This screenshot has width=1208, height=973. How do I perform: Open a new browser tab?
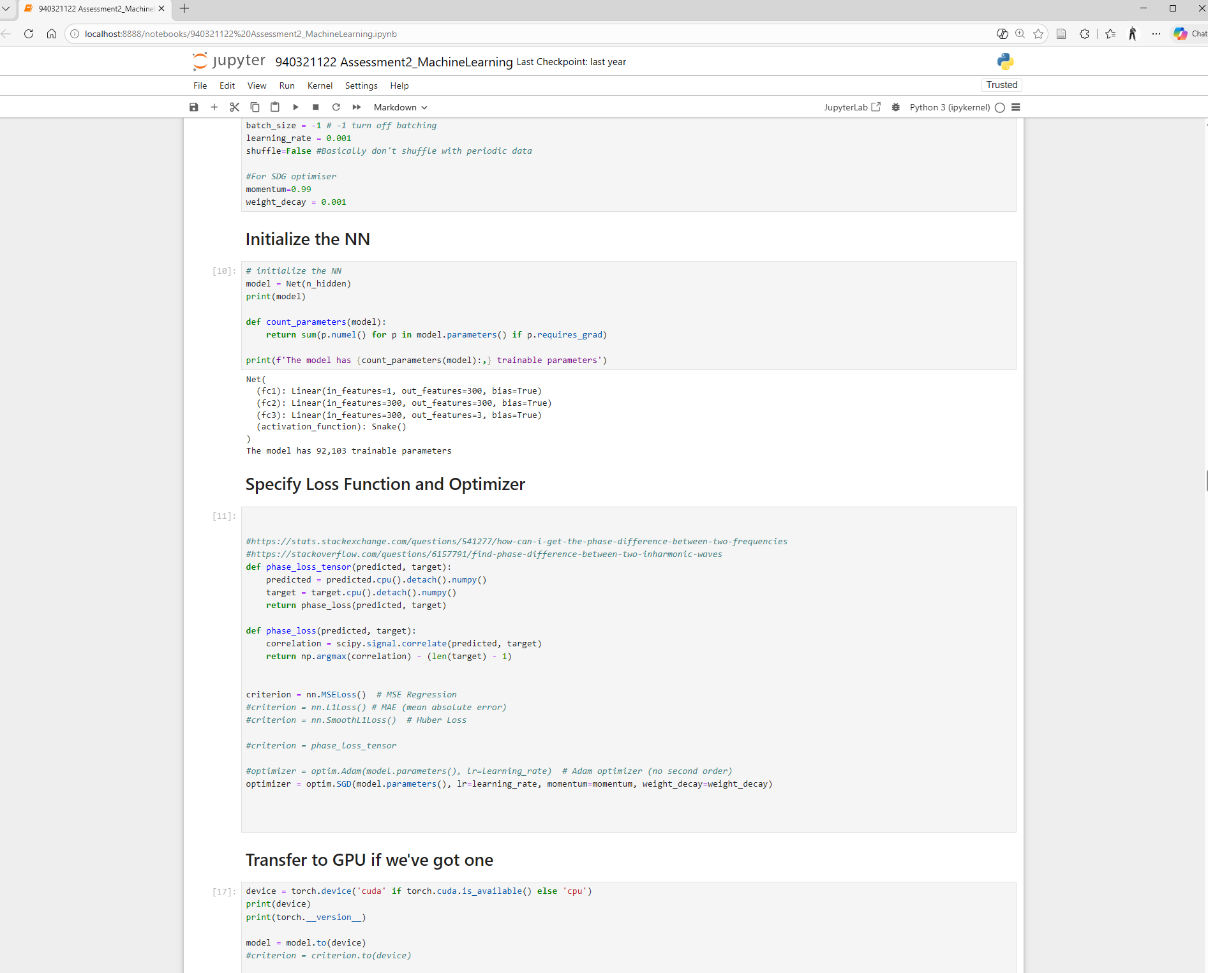[x=184, y=8]
